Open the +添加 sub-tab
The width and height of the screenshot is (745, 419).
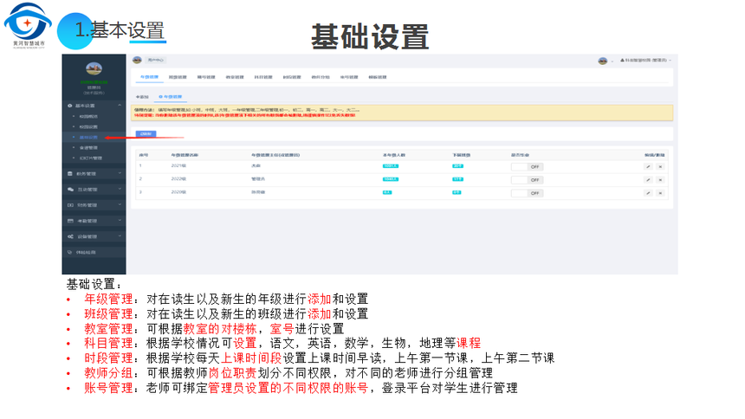pos(142,97)
